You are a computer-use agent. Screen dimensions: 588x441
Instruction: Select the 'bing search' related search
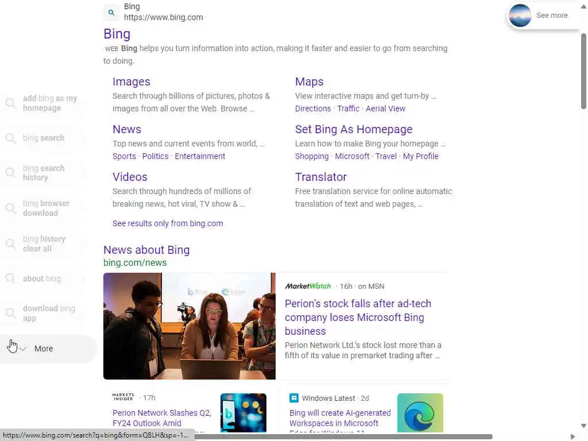click(44, 138)
